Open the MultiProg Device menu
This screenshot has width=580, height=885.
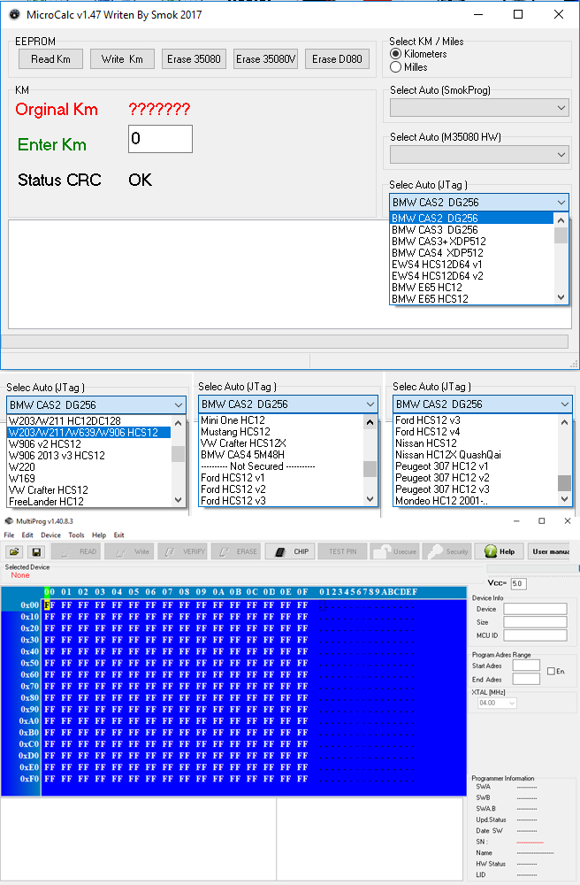[x=50, y=535]
